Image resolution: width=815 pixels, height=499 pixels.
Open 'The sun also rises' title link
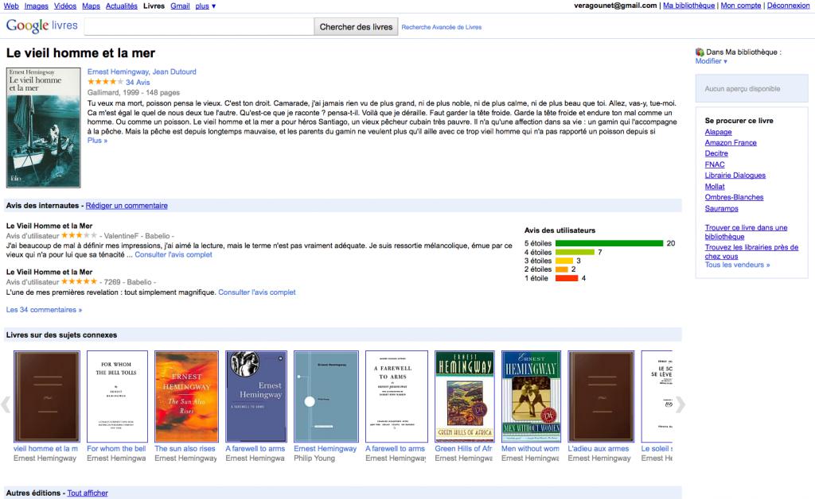185,449
